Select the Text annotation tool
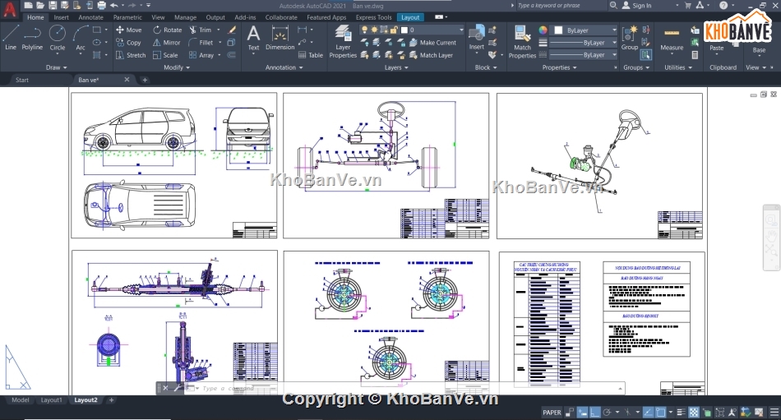Image resolution: width=781 pixels, height=420 pixels. point(253,39)
